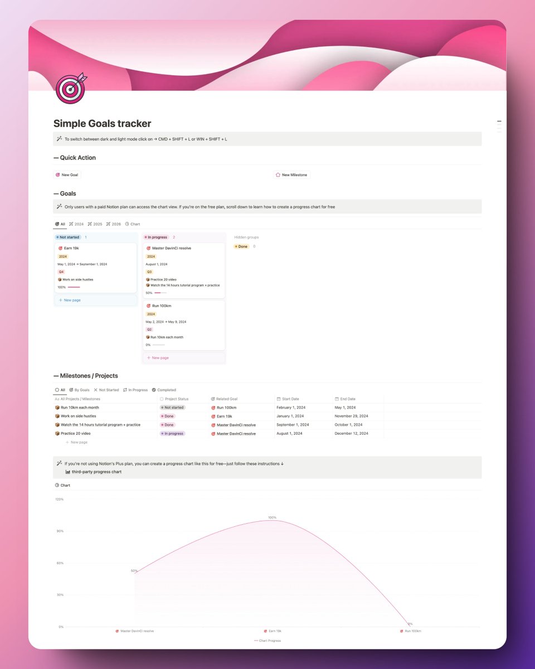Click the calendar icon in Start Date column
This screenshot has height=669, width=535.
(x=278, y=399)
